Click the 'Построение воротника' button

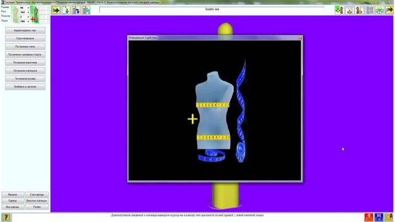(25, 63)
